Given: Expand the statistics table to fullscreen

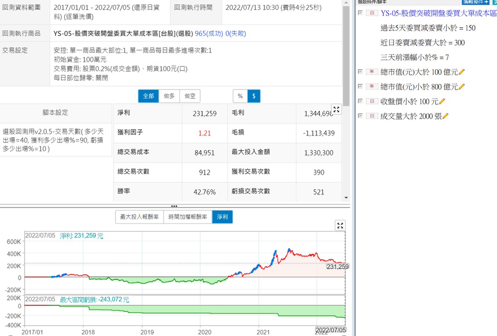Looking at the screenshot, I should (x=336, y=110).
